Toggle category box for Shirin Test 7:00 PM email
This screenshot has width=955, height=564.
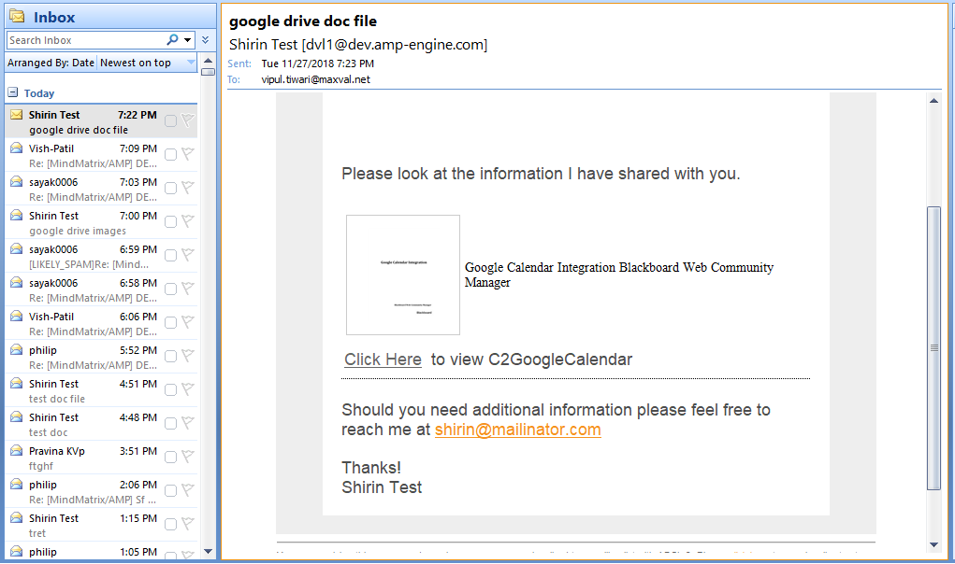170,221
